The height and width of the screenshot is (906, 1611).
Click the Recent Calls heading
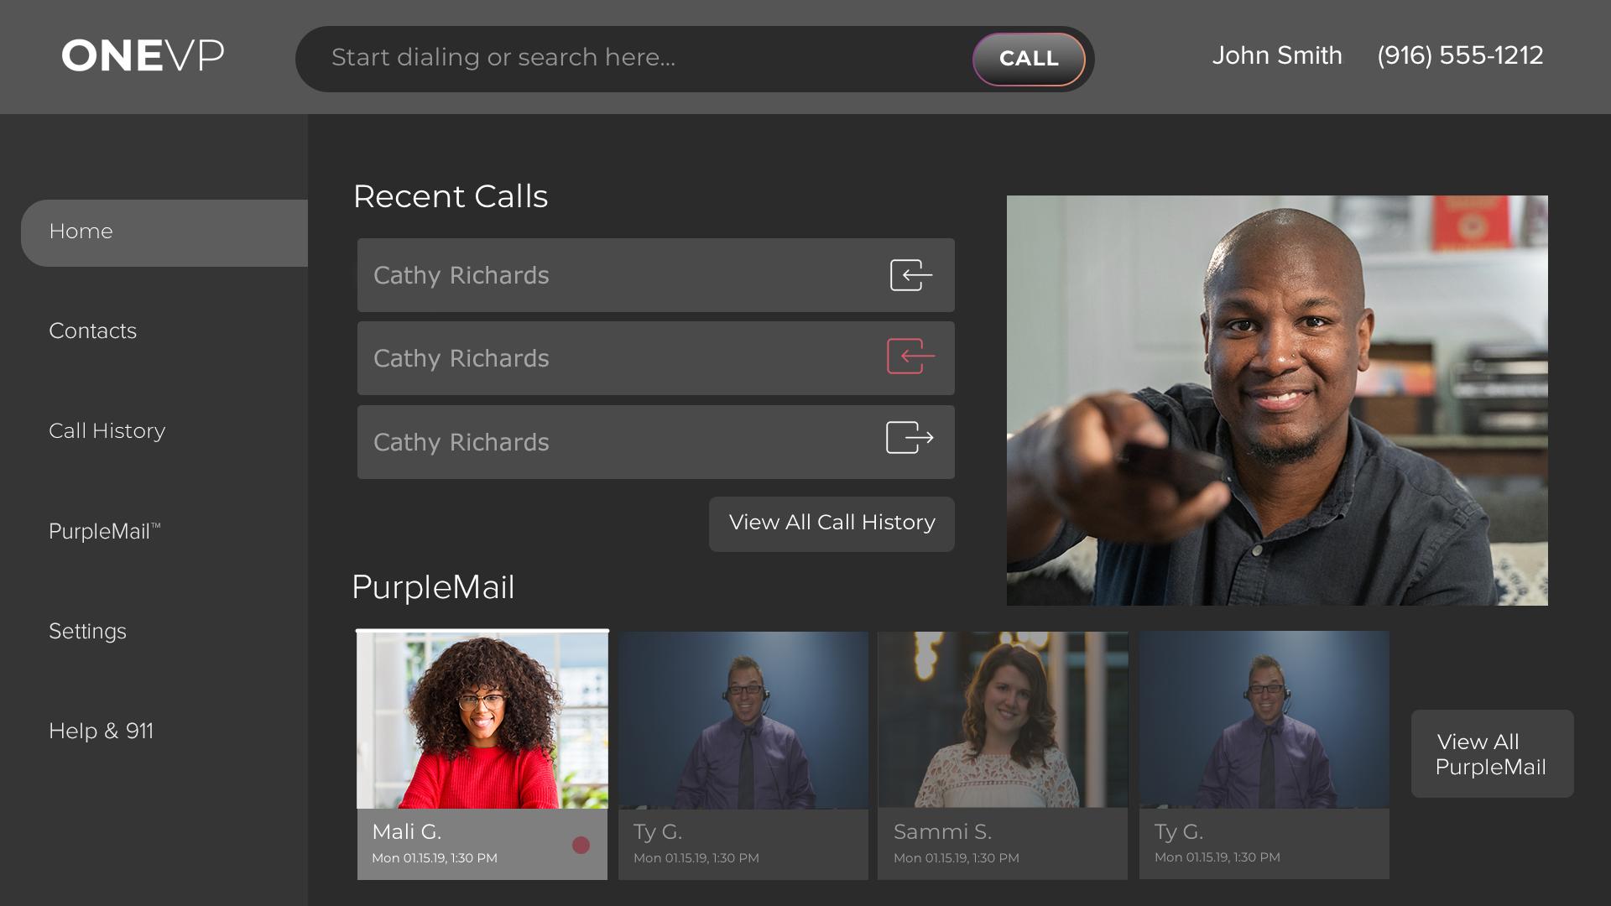point(451,196)
